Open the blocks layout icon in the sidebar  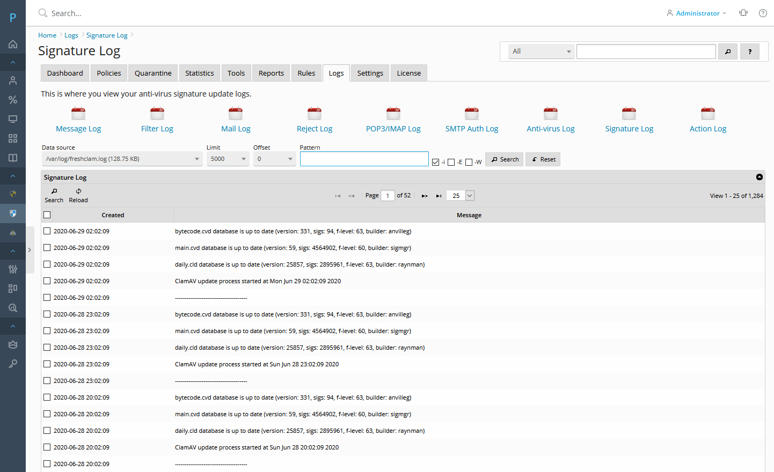pos(13,289)
